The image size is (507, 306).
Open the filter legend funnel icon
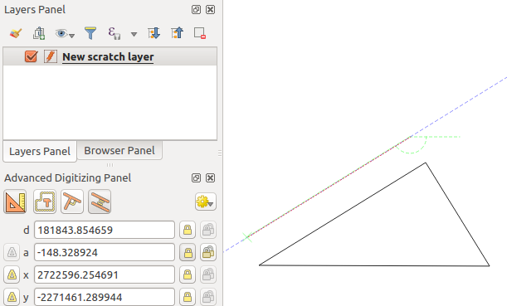coord(90,33)
